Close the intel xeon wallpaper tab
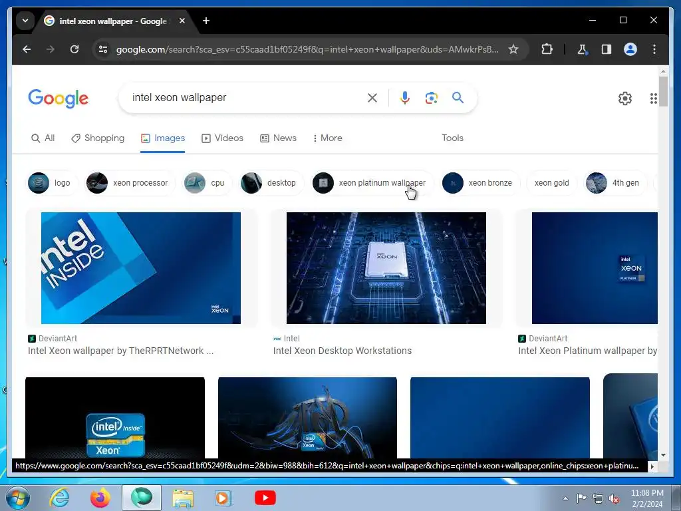The width and height of the screenshot is (681, 511). [182, 21]
